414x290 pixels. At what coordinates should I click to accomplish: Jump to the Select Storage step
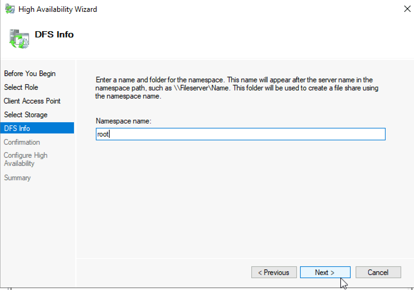pyautogui.click(x=26, y=115)
